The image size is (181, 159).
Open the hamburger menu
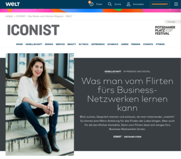(176, 4)
